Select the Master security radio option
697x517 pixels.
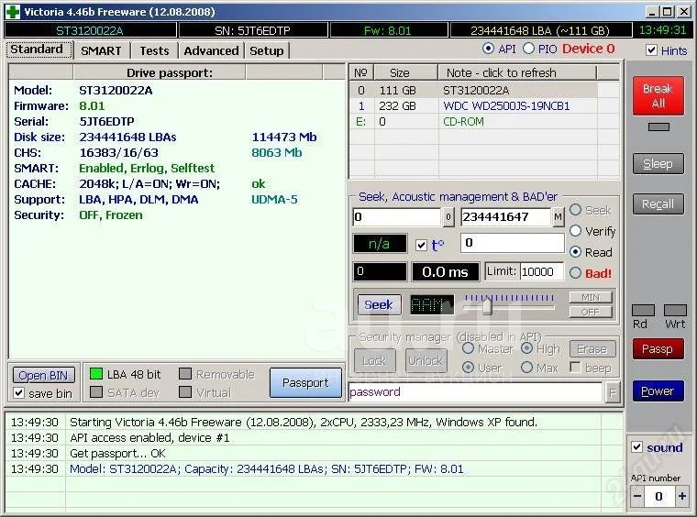[x=468, y=348]
